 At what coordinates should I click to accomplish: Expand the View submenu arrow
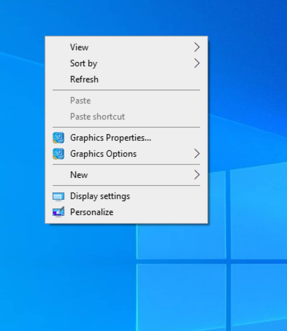(x=197, y=47)
